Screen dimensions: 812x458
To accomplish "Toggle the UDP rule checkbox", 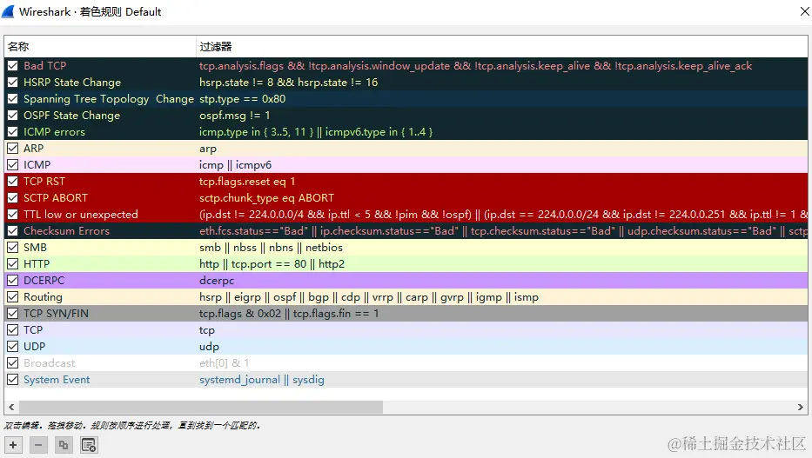I will coord(13,347).
